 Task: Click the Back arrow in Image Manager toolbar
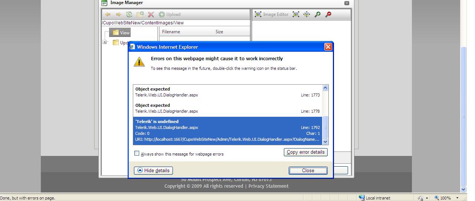click(108, 14)
